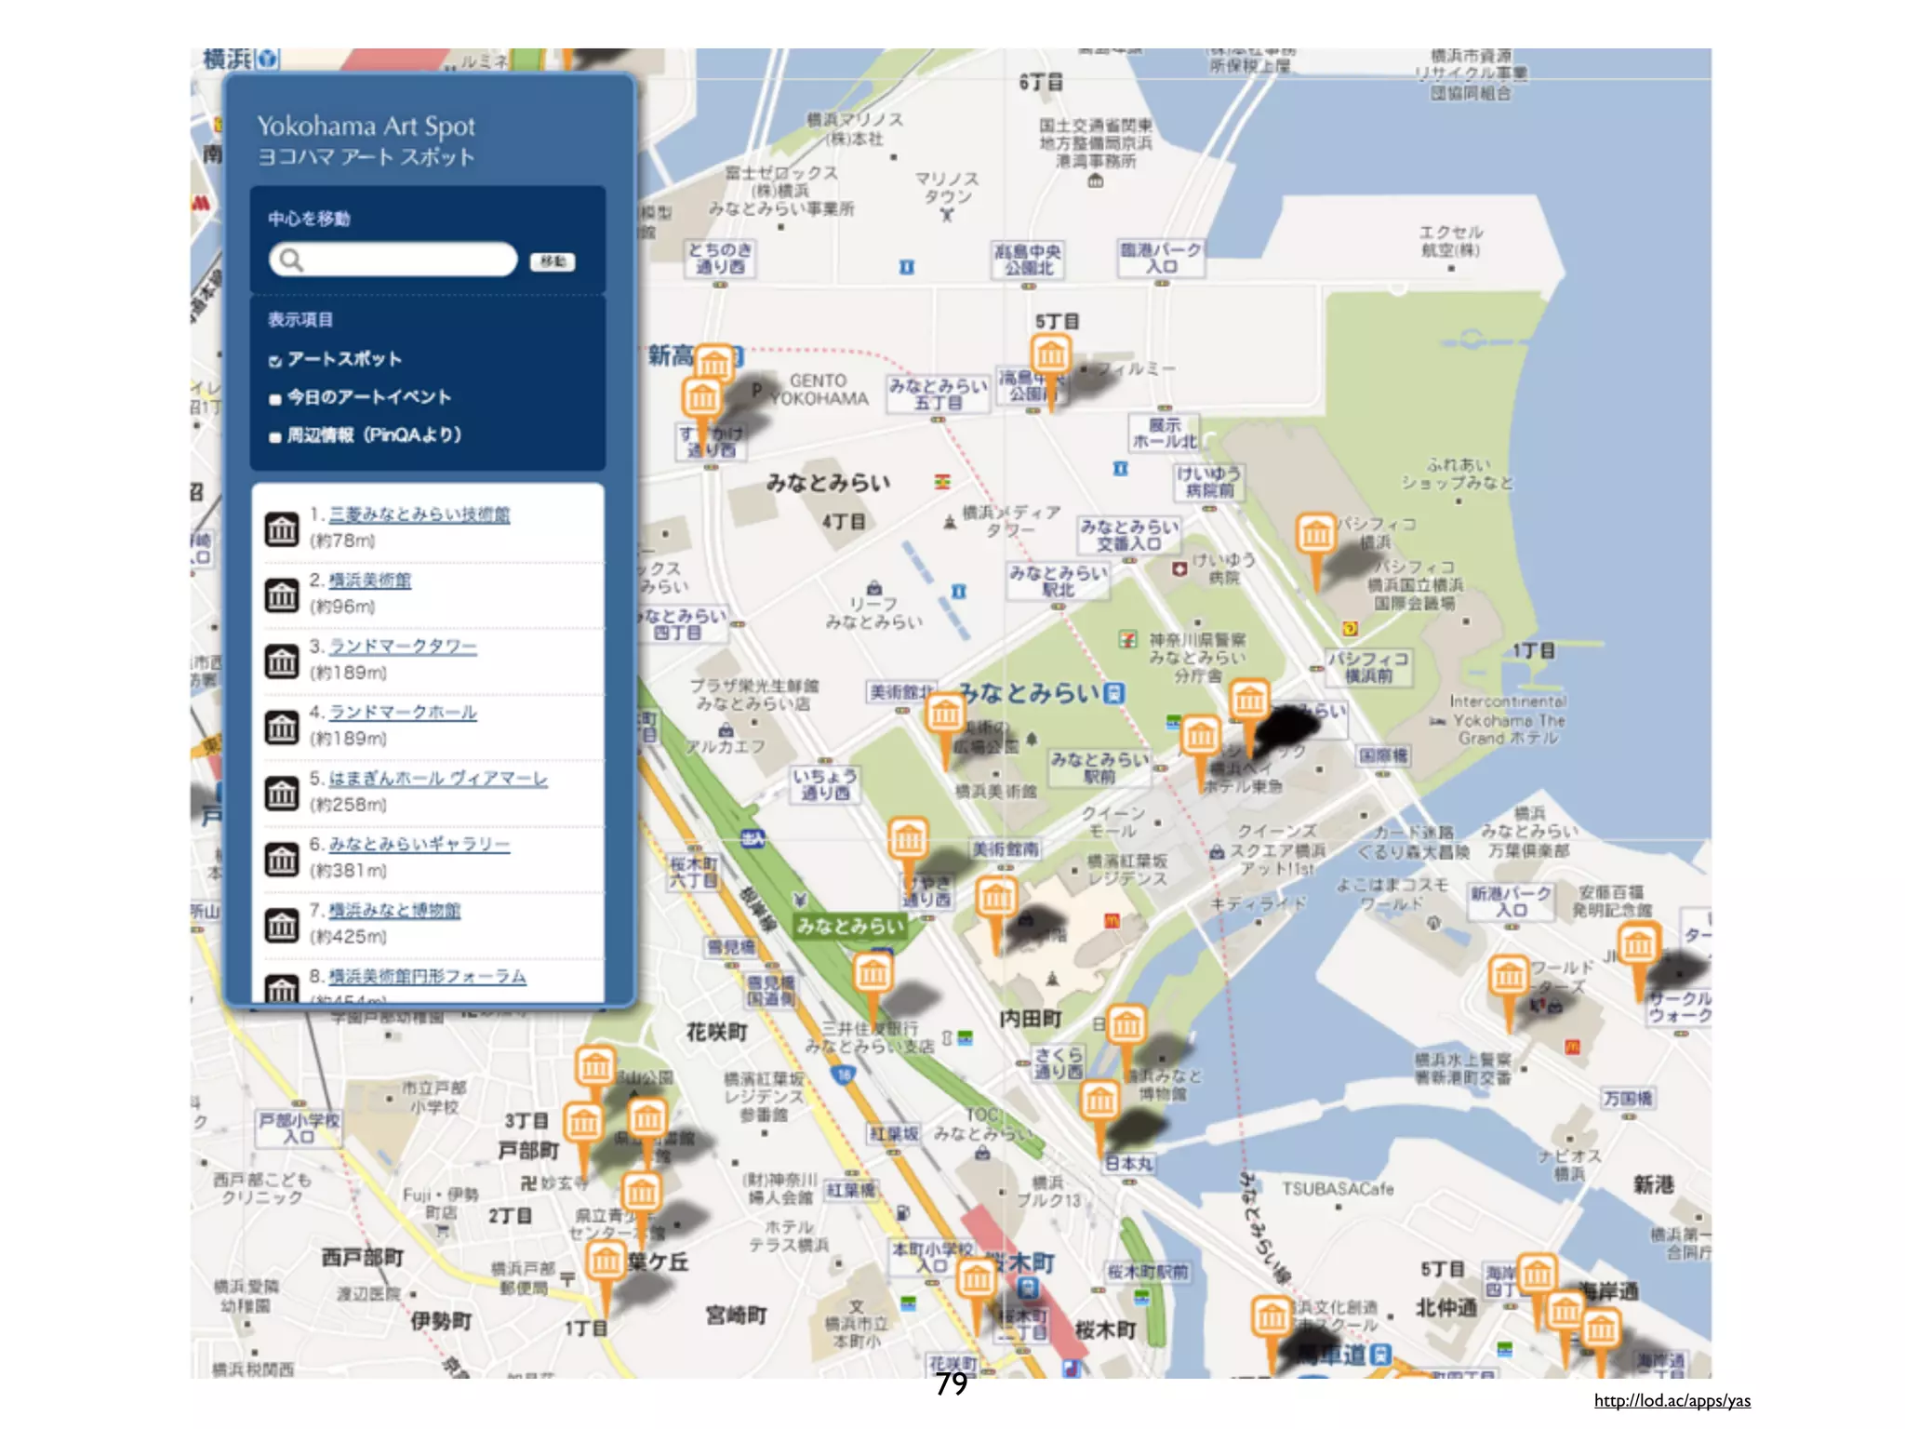Enable 今日のアートイベント checkbox
Viewport: 1905px width, 1429px height.
274,399
